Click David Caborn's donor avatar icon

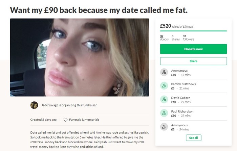coord(165,99)
